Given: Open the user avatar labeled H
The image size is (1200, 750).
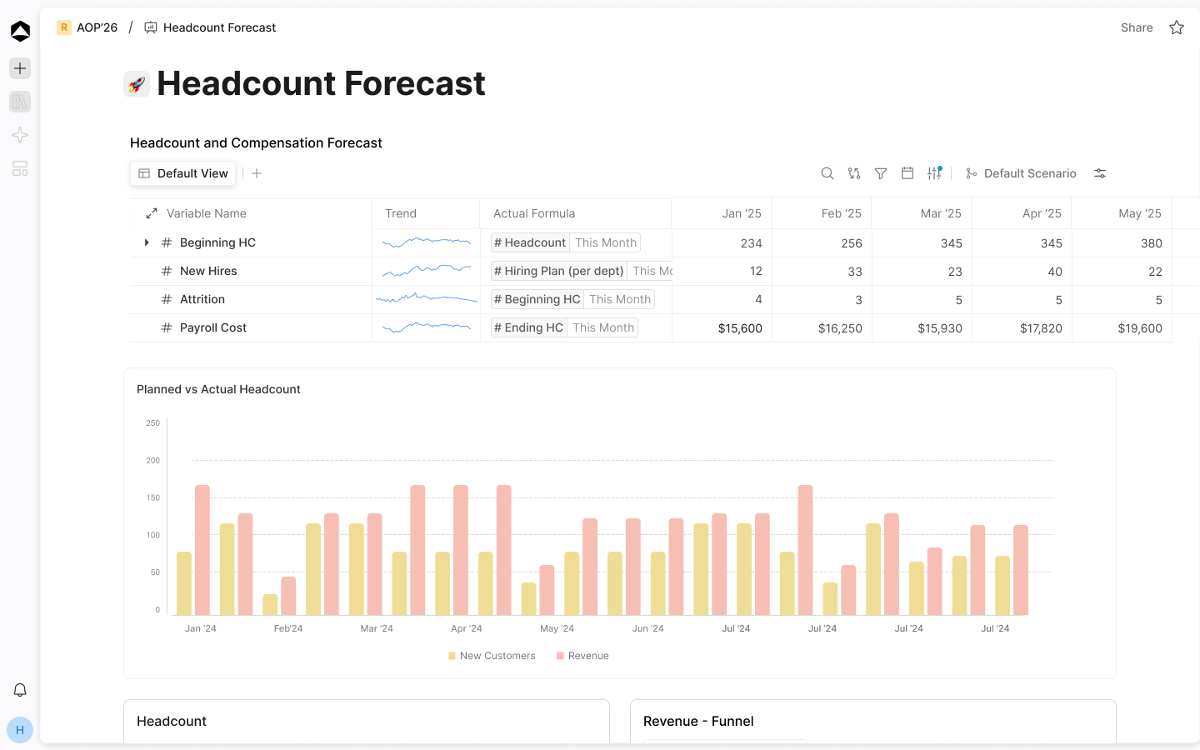Looking at the screenshot, I should click(20, 730).
